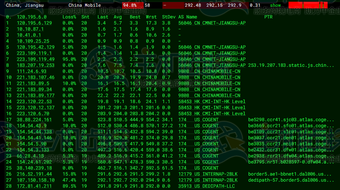Open AS link CMI-INT-HK on hop 15
The height and width of the screenshot is (190, 340).
(212, 107)
